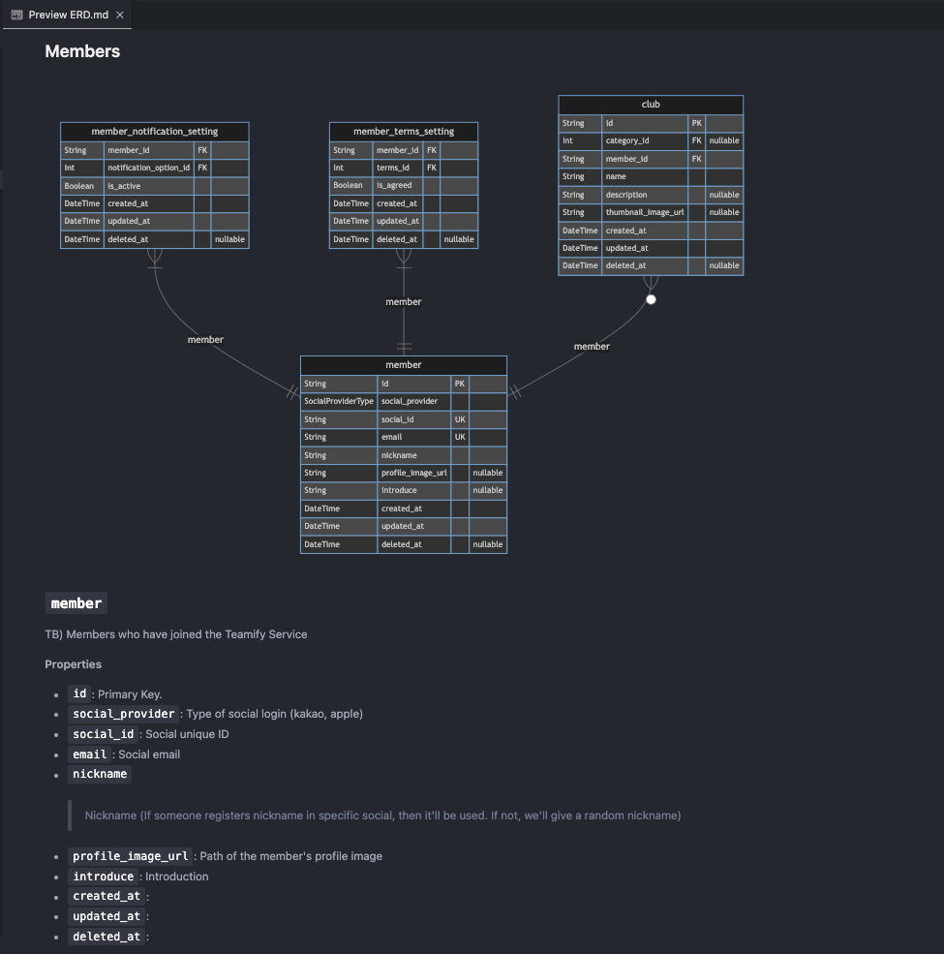Click SocialProviderType cell in member table
The width and height of the screenshot is (944, 954).
339,401
